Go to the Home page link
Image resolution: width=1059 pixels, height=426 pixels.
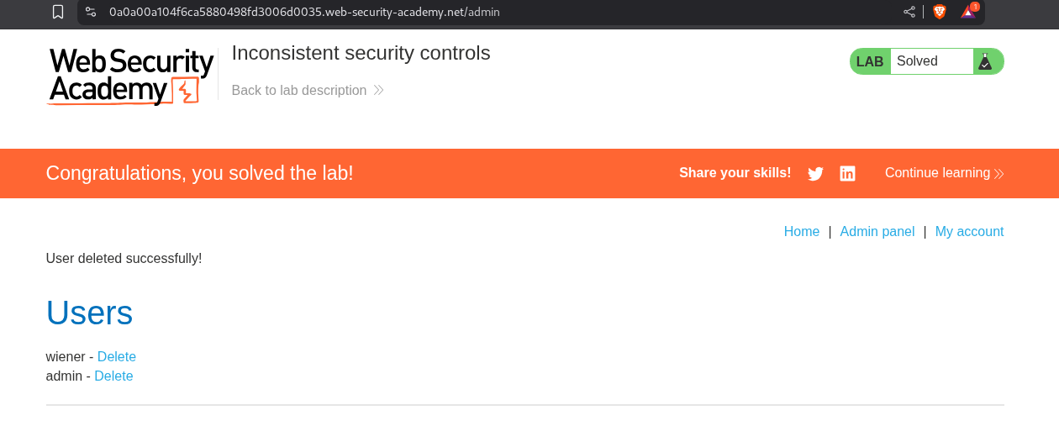coord(801,232)
